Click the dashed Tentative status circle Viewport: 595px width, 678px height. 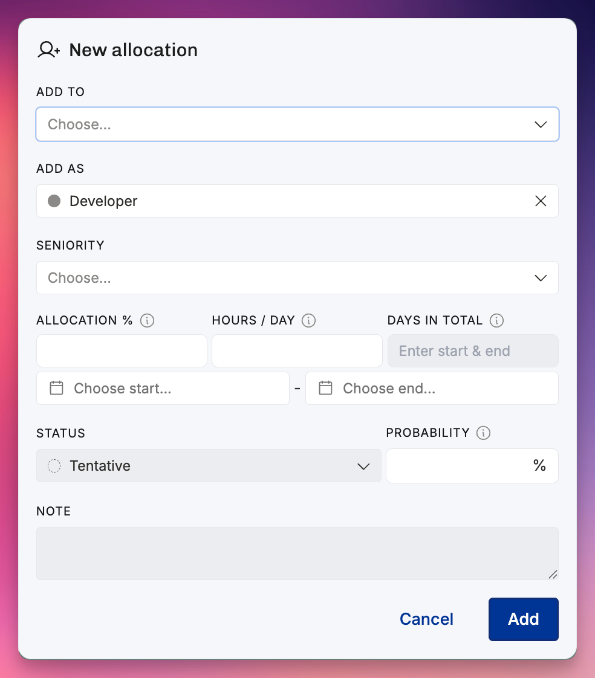(x=54, y=466)
